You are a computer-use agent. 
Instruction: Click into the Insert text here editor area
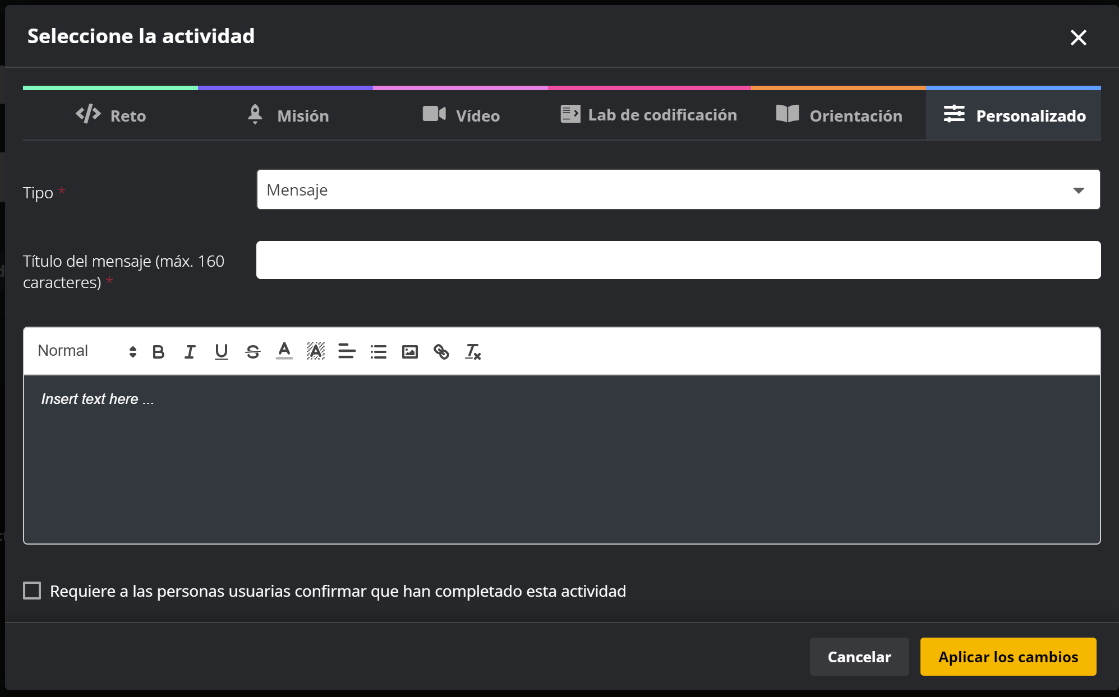(561, 459)
